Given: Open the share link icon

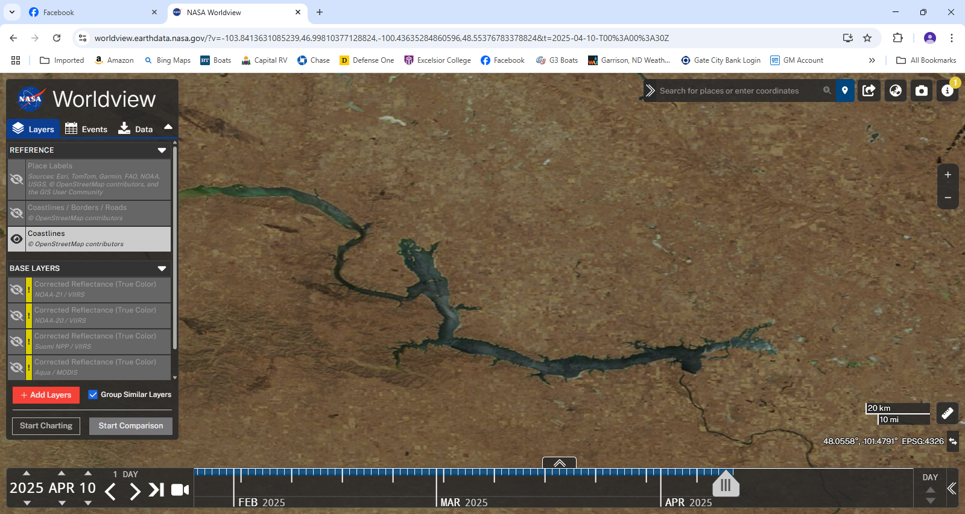Looking at the screenshot, I should point(869,90).
